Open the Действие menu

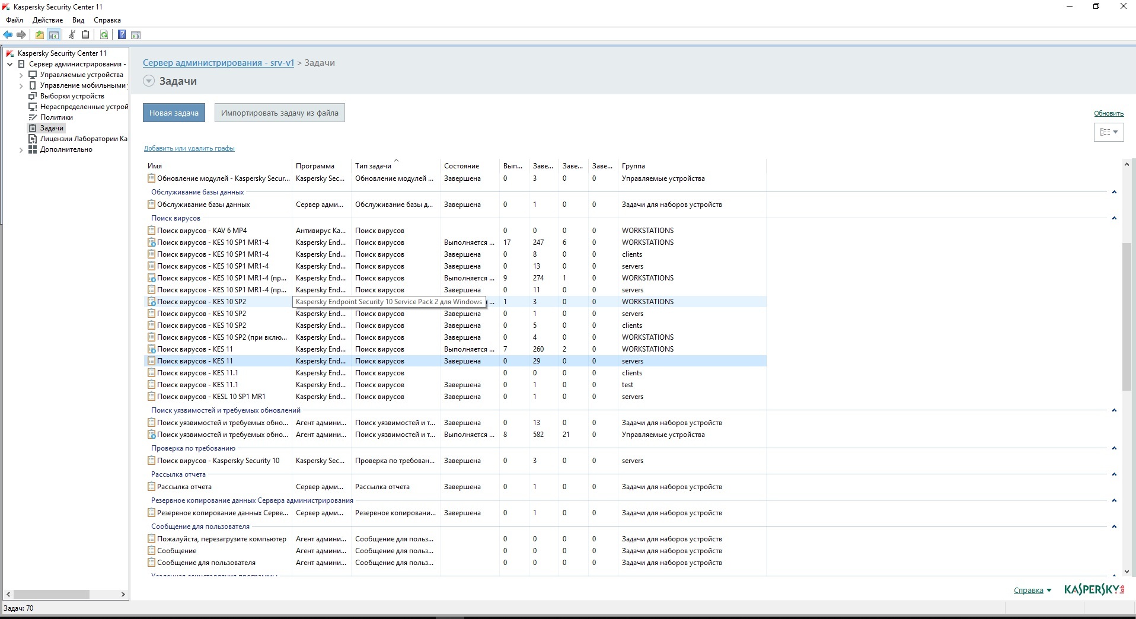tap(47, 20)
